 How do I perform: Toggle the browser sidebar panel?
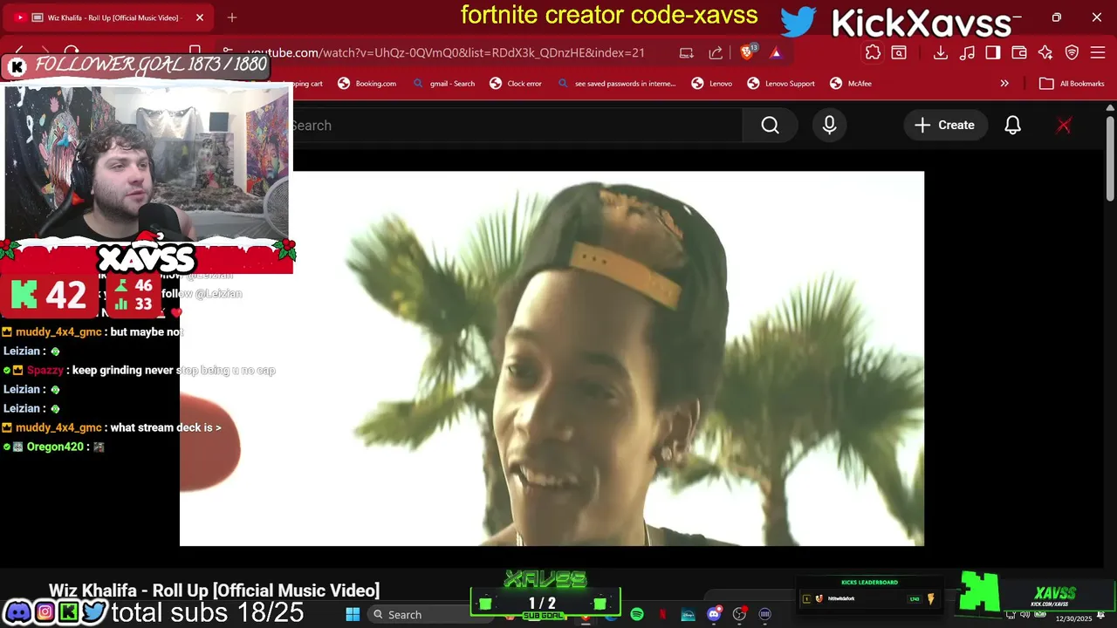(x=993, y=53)
